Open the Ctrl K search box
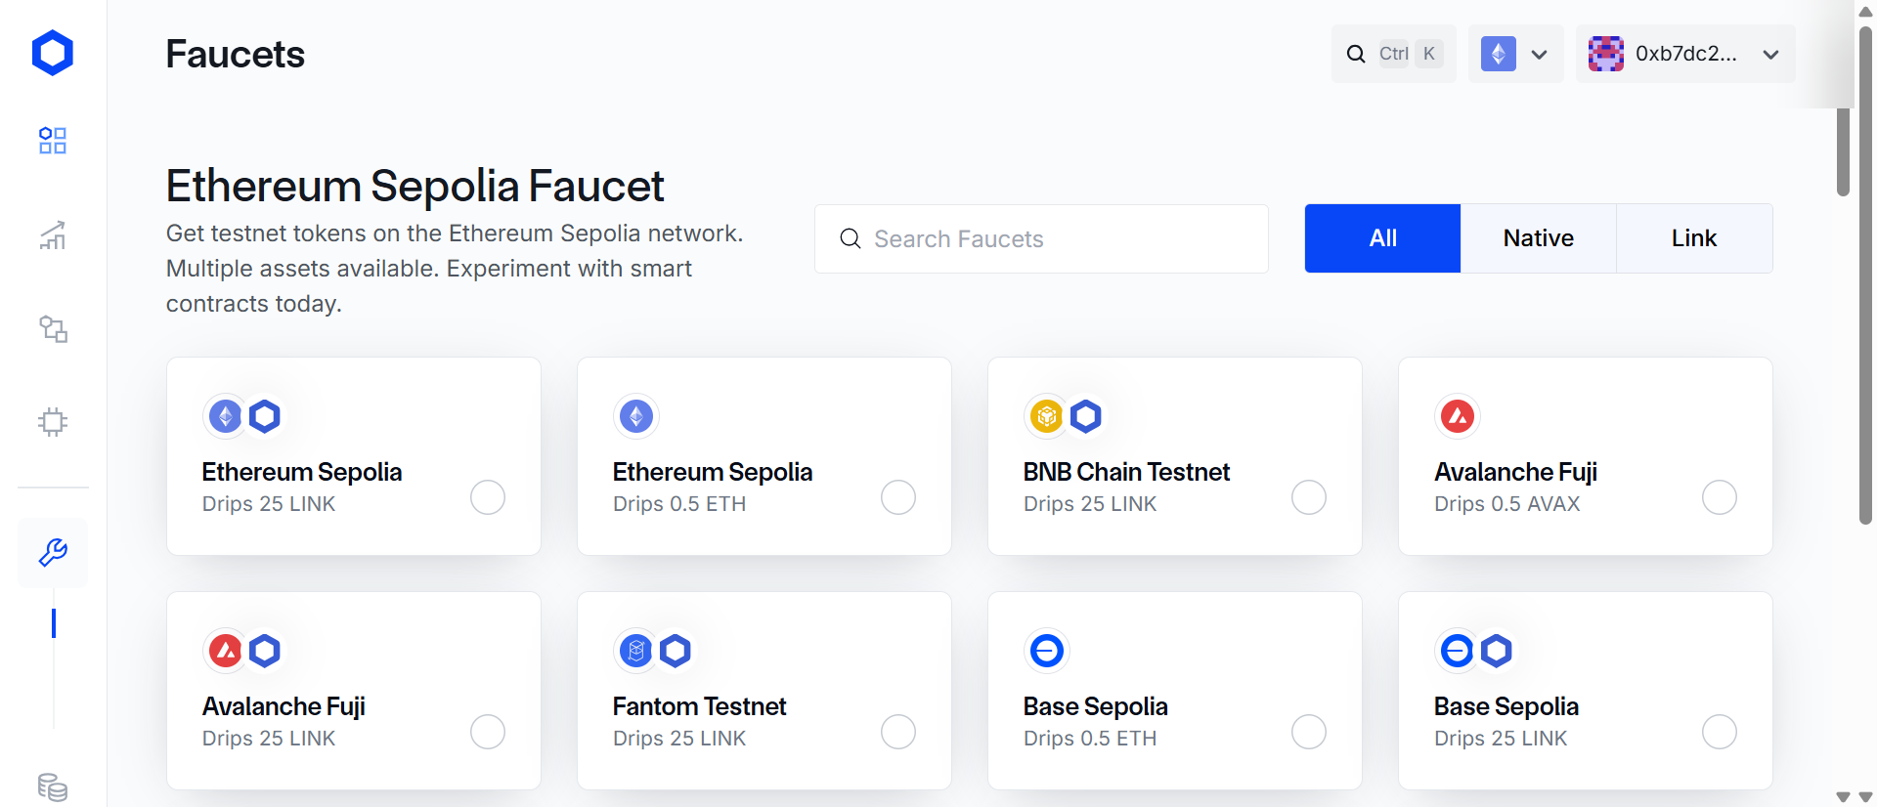Screen dimensions: 1877x807 pos(1394,54)
